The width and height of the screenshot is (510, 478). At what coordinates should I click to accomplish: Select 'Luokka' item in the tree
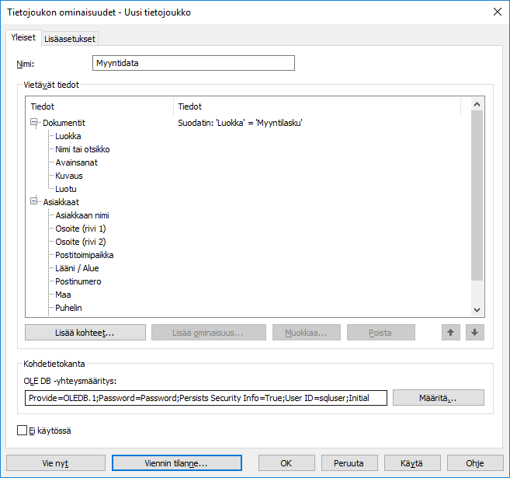(x=68, y=136)
